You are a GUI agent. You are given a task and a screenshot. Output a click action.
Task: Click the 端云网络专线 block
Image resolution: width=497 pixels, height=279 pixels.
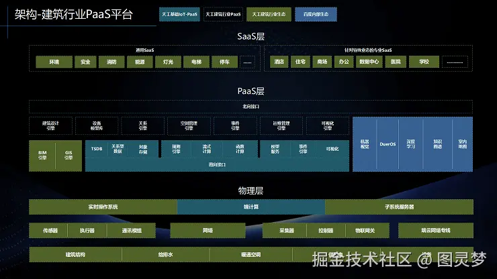coord(436,231)
